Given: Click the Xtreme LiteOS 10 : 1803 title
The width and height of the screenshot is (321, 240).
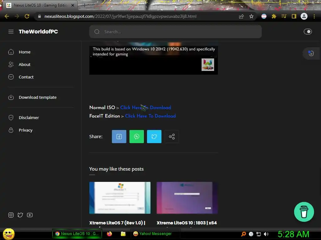Looking at the screenshot, I should coord(187,223).
